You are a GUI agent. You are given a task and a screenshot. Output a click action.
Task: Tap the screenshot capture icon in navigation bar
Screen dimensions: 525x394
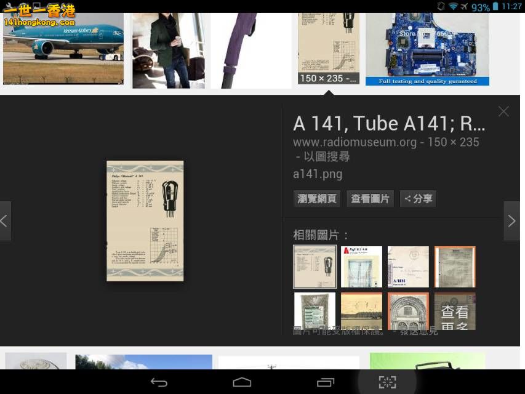pyautogui.click(x=387, y=382)
